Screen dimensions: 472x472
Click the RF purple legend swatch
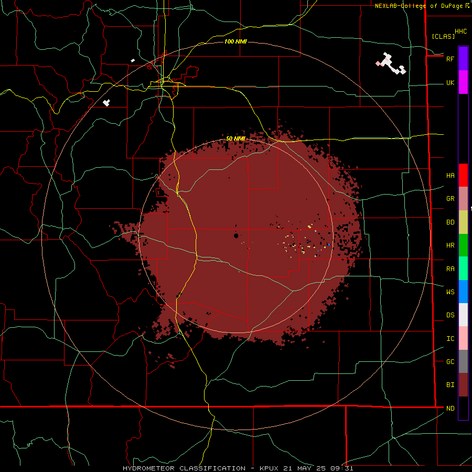463,59
